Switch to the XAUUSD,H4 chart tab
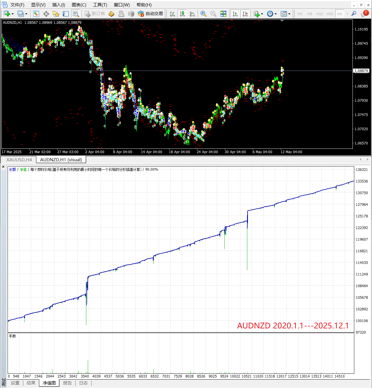 click(19, 160)
